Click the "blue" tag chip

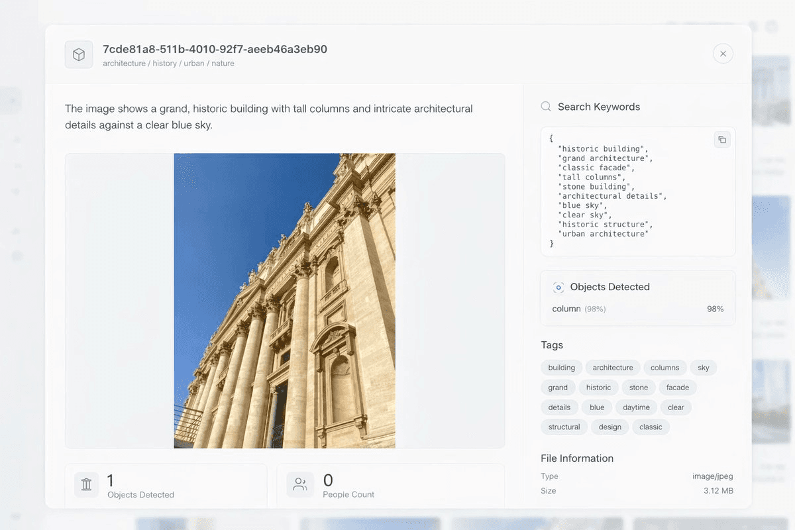coord(597,407)
